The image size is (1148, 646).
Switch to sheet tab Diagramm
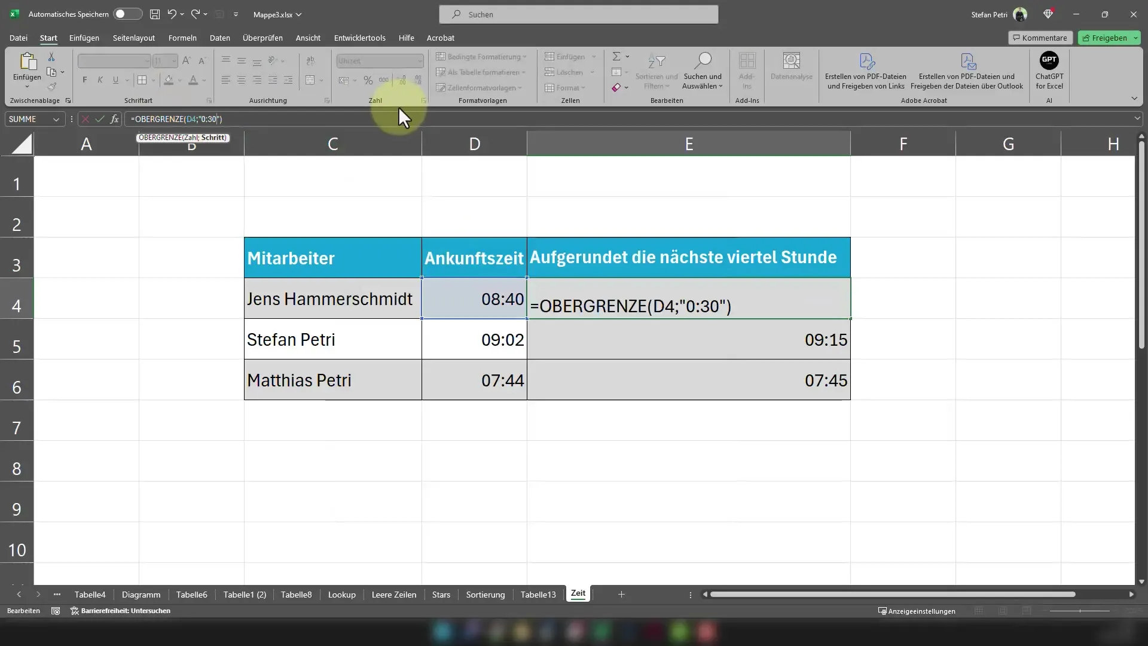[x=141, y=595]
